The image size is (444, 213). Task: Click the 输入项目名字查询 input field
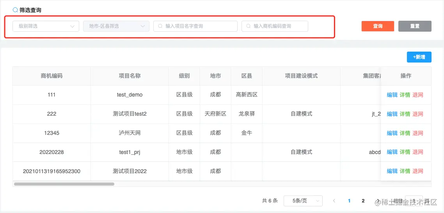[195, 26]
